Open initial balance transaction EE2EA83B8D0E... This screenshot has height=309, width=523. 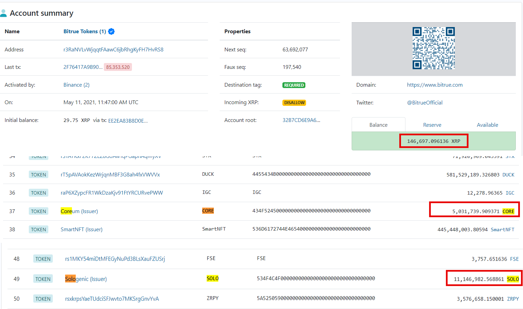(x=128, y=121)
